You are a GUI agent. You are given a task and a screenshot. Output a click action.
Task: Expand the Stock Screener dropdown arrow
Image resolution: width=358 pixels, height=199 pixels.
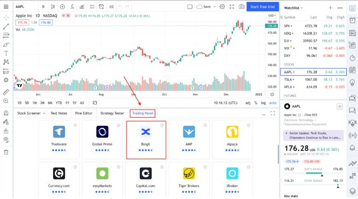[44, 113]
